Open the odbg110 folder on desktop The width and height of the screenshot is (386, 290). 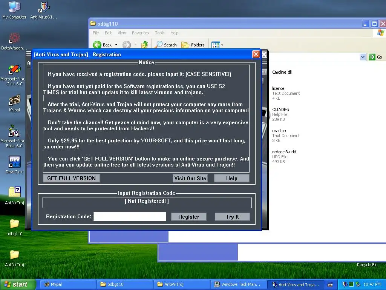[x=14, y=227]
